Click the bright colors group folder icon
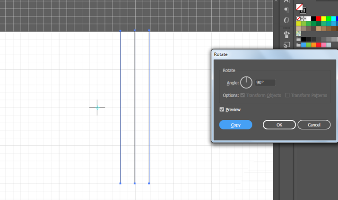 click(298, 45)
